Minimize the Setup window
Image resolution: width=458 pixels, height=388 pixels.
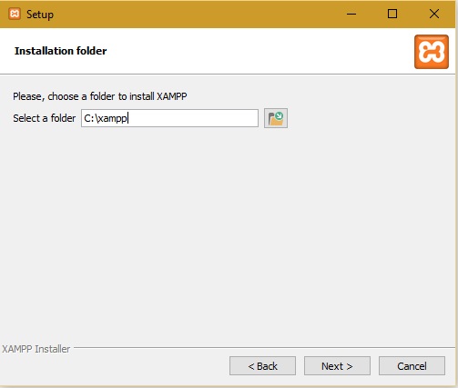point(351,14)
